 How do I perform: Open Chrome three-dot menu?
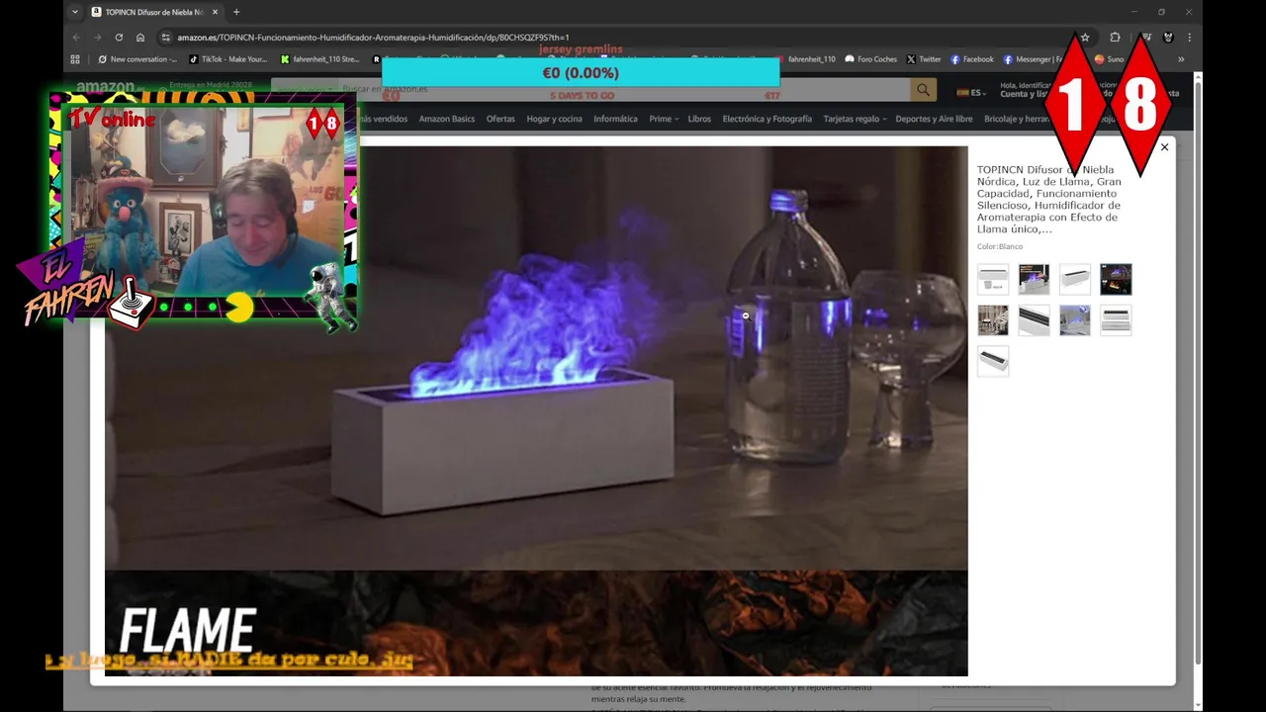(1189, 38)
